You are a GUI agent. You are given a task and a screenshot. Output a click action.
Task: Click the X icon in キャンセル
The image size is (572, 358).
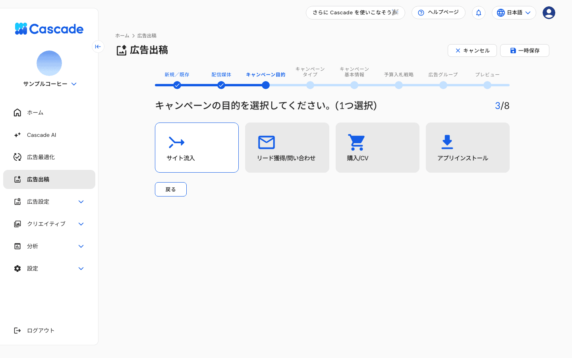pyautogui.click(x=458, y=51)
